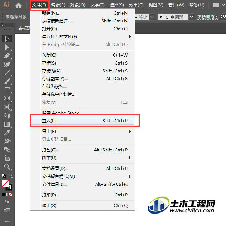Click the change screen mode icon
The width and height of the screenshot is (226, 226).
pos(7,210)
